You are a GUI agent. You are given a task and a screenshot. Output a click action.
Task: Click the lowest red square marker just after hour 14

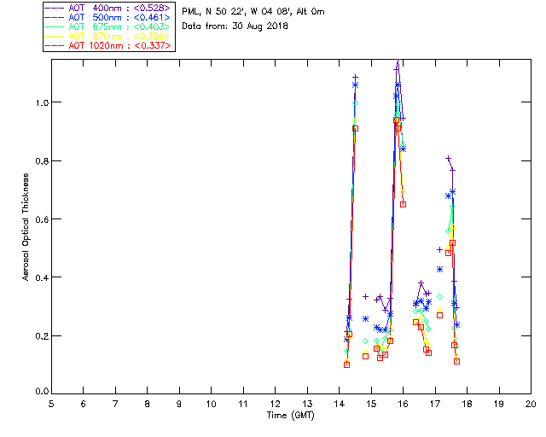click(346, 364)
